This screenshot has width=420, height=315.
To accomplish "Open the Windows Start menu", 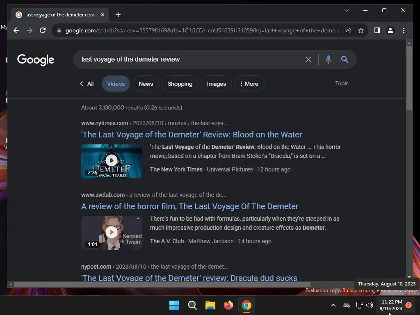I will point(174,305).
